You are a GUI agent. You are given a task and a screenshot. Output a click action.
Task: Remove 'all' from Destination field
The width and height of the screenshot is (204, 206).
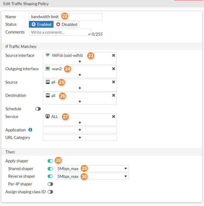[114, 95]
